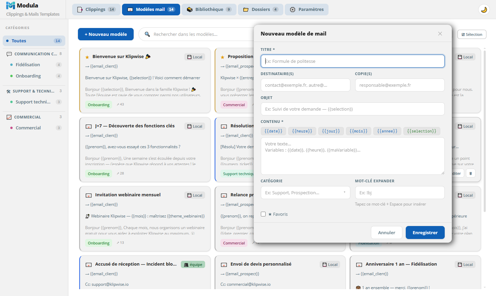The width and height of the screenshot is (496, 296).
Task: Select Onboarding category in sidebar
Action: click(x=34, y=76)
